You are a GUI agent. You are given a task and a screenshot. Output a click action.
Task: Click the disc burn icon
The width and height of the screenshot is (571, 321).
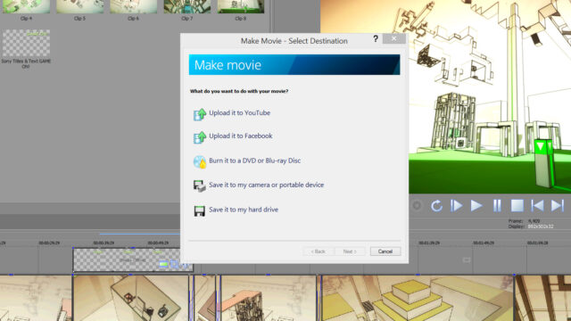[200, 161]
